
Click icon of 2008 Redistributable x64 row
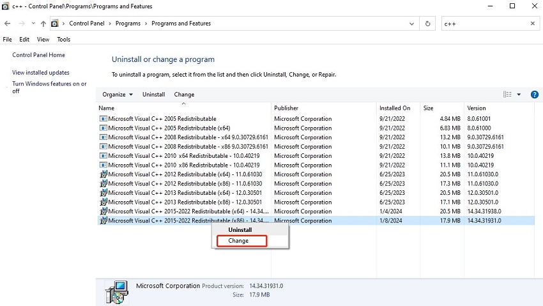coord(103,137)
